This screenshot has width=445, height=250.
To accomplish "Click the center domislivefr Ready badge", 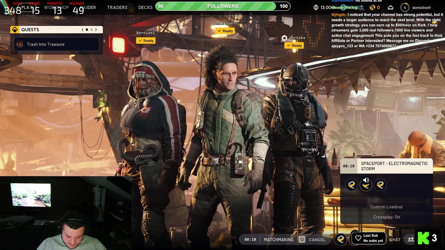I will point(225,31).
